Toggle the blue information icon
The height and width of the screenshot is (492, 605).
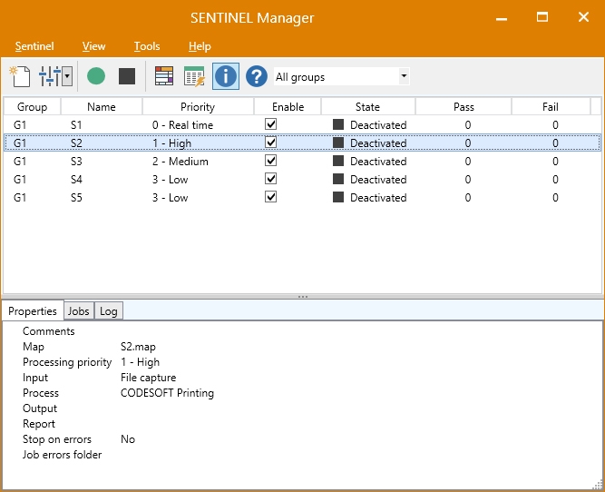(225, 76)
